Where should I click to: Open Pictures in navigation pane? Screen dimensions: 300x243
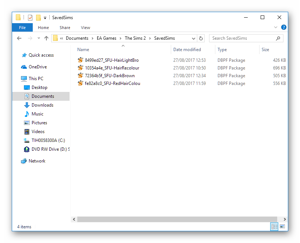pos(39,123)
